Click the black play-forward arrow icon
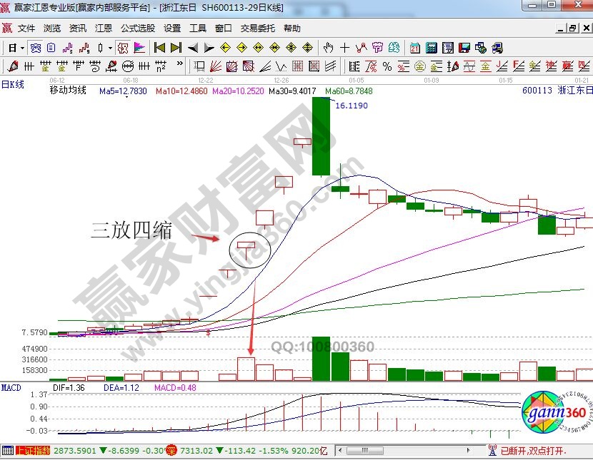Screen dimensions: 593x460 [209, 48]
